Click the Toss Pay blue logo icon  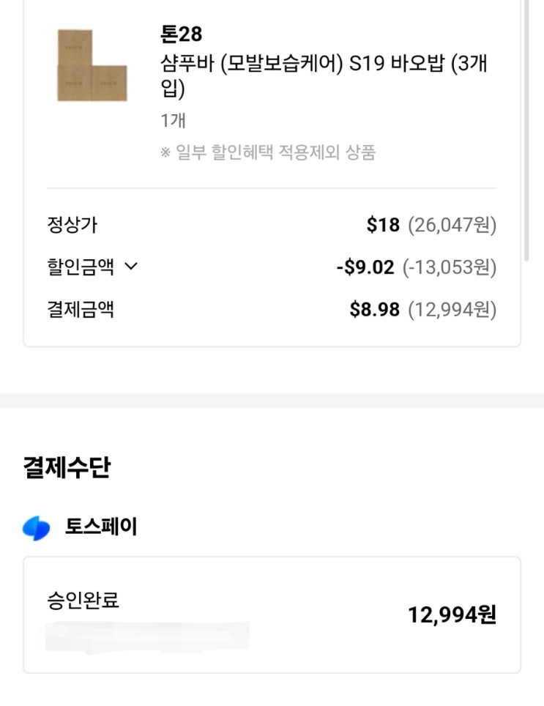pyautogui.click(x=37, y=528)
